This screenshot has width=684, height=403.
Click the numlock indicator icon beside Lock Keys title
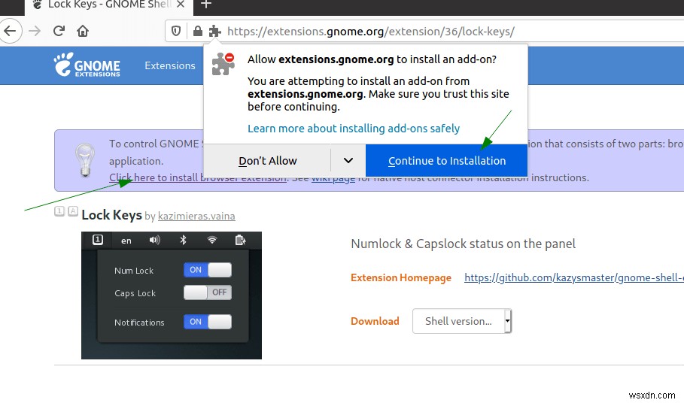59,211
